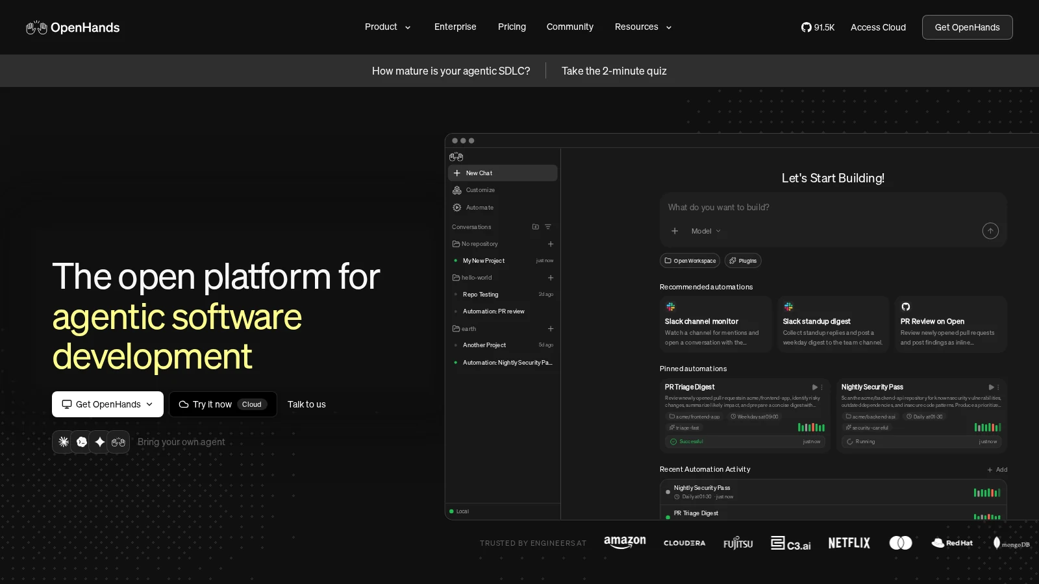Click Get OpenHands button in header
The width and height of the screenshot is (1039, 584).
click(967, 27)
